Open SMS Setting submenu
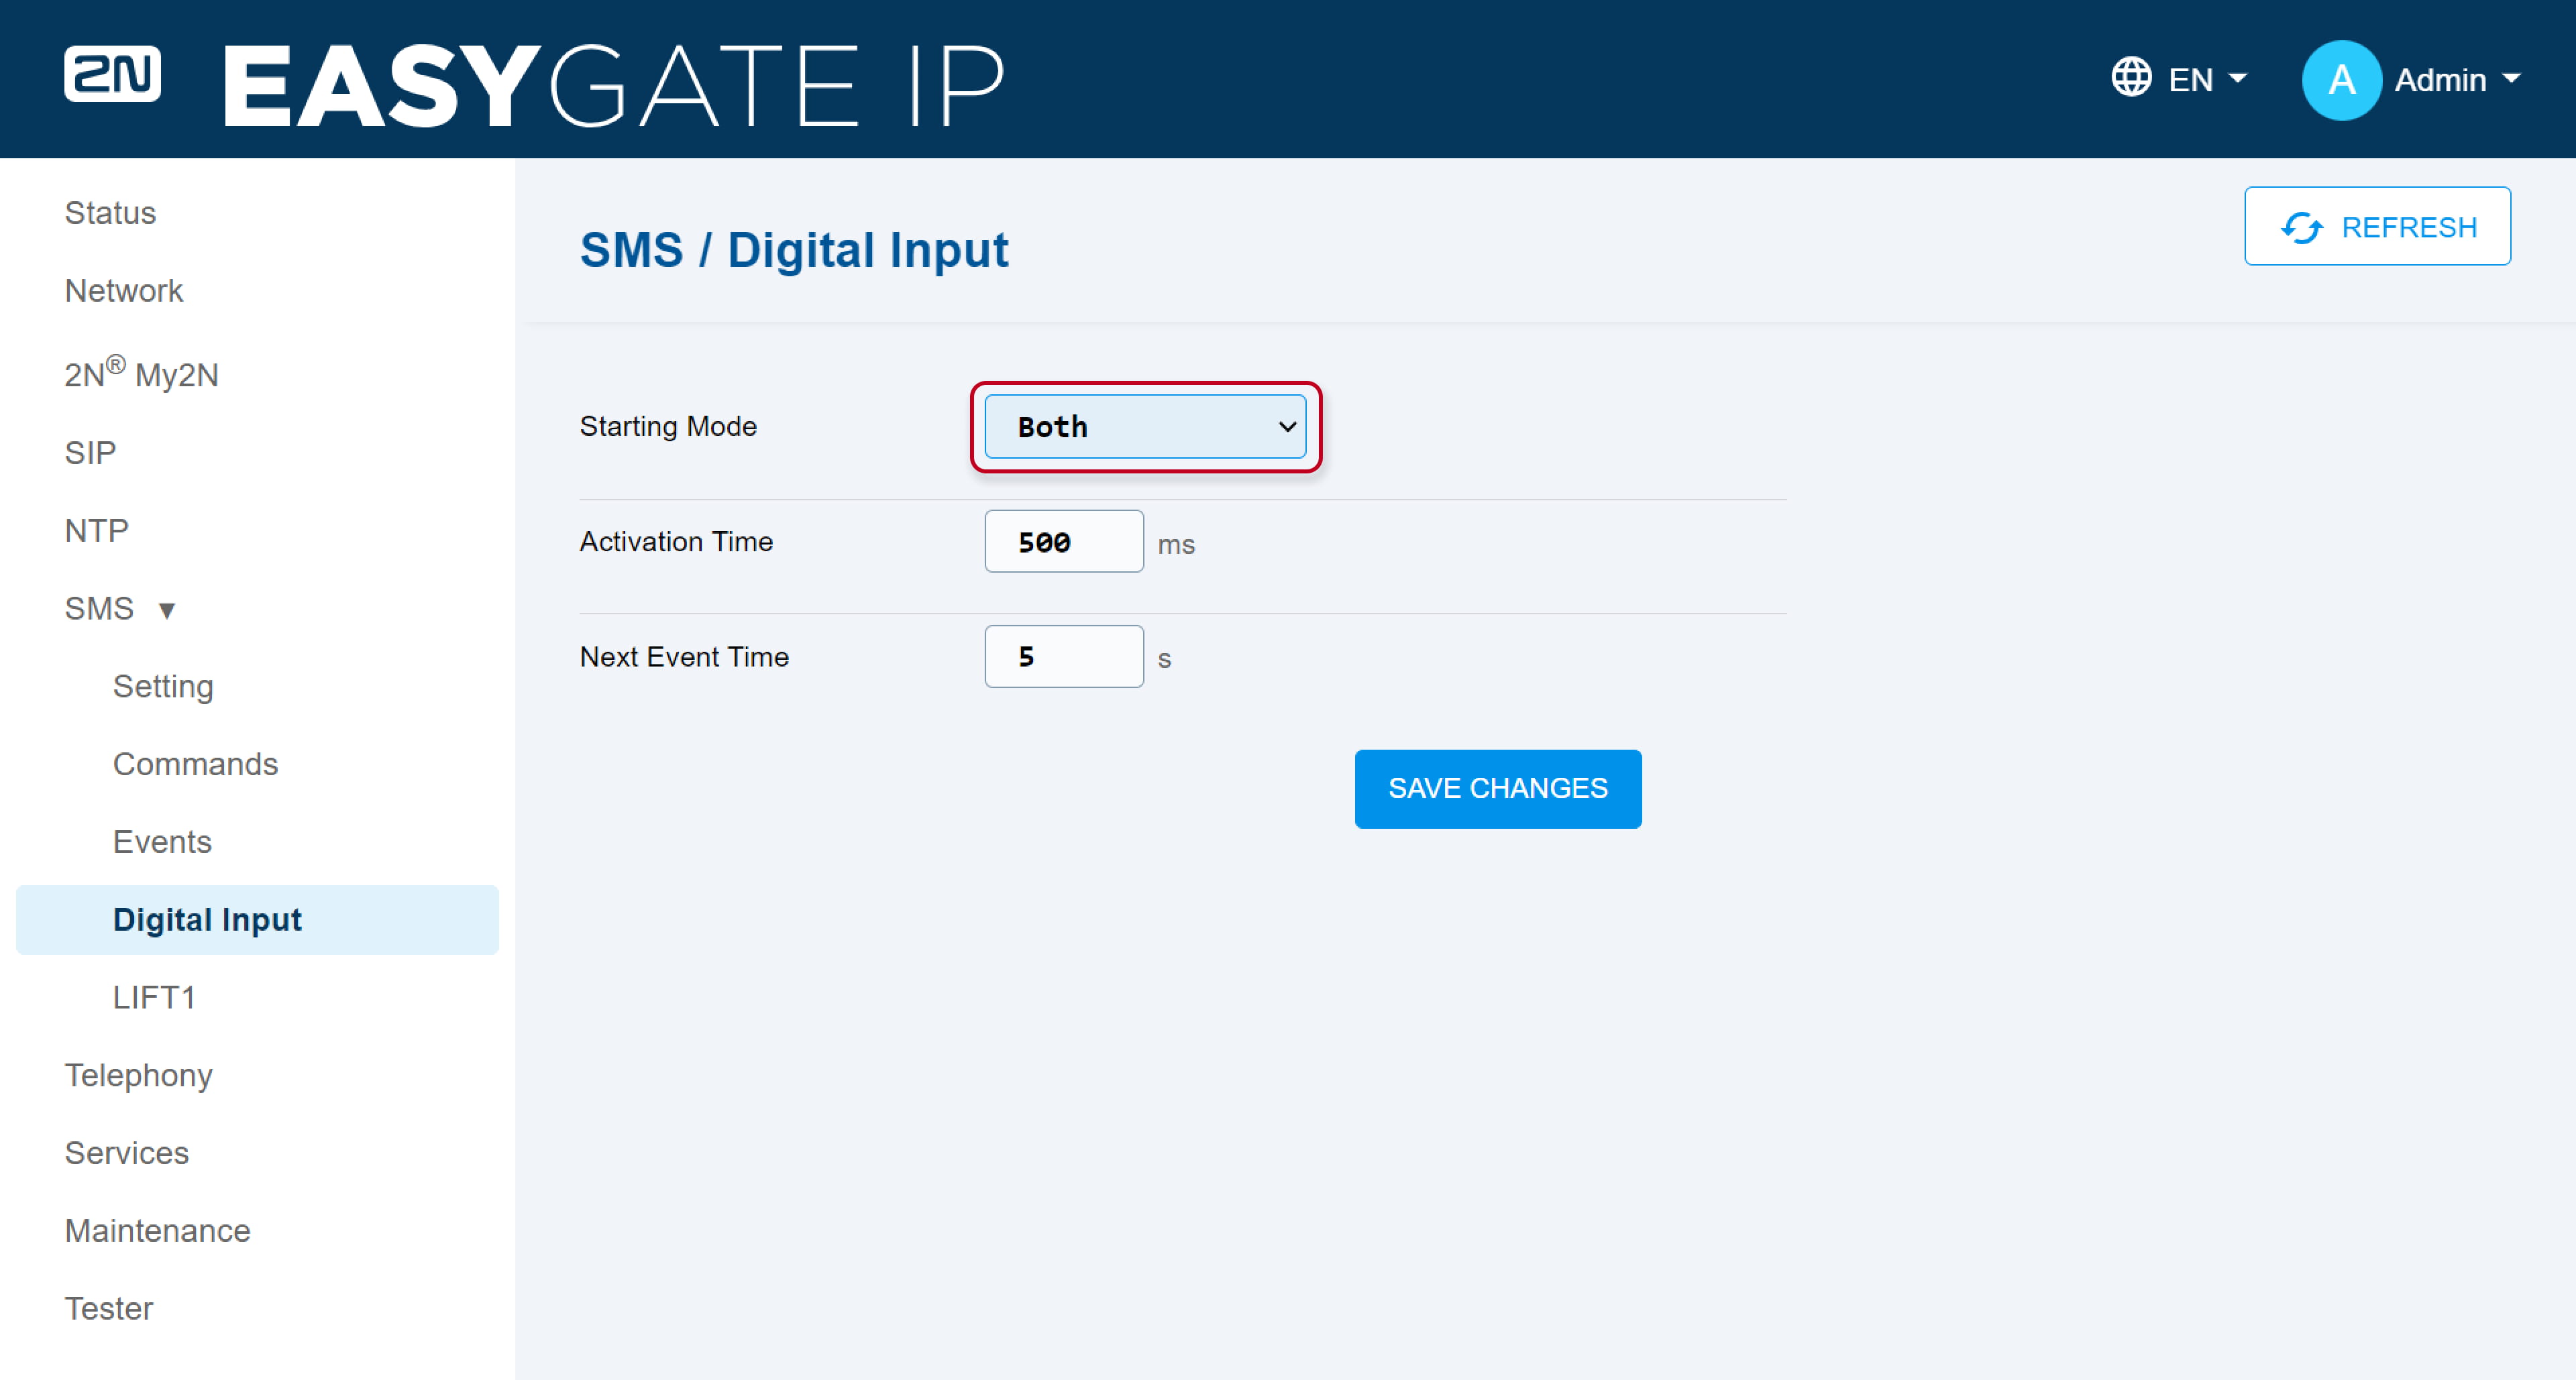The image size is (2576, 1380). (x=163, y=687)
